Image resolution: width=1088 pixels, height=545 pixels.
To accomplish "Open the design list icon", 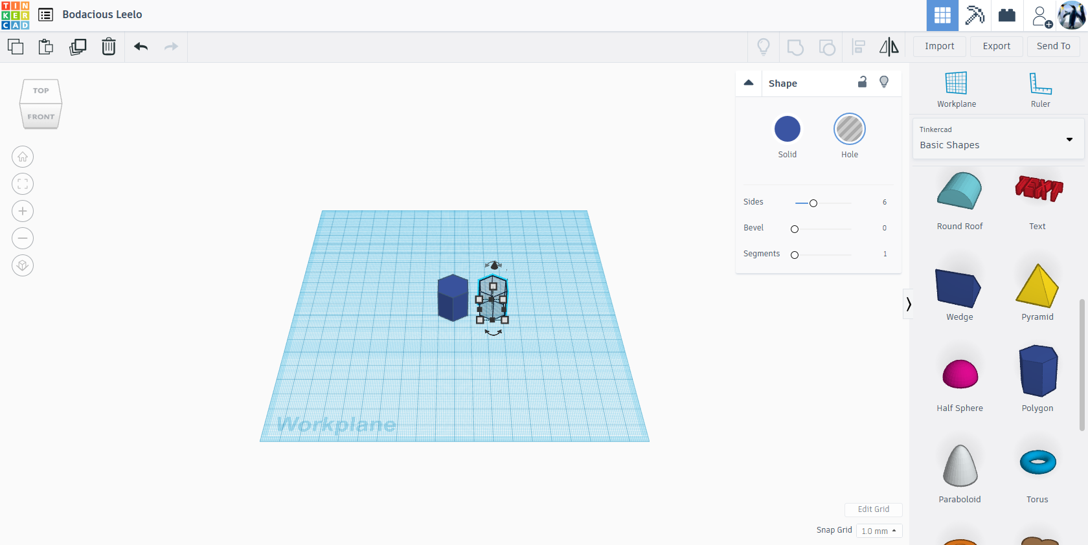I will [45, 15].
